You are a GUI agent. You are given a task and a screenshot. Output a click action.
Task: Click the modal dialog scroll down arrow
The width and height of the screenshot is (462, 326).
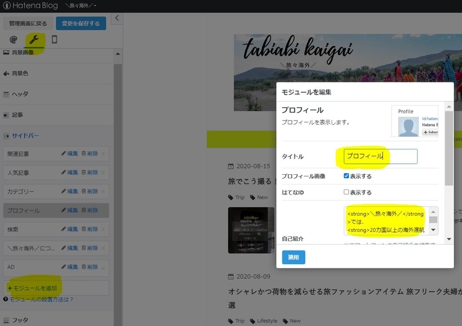coord(449,239)
